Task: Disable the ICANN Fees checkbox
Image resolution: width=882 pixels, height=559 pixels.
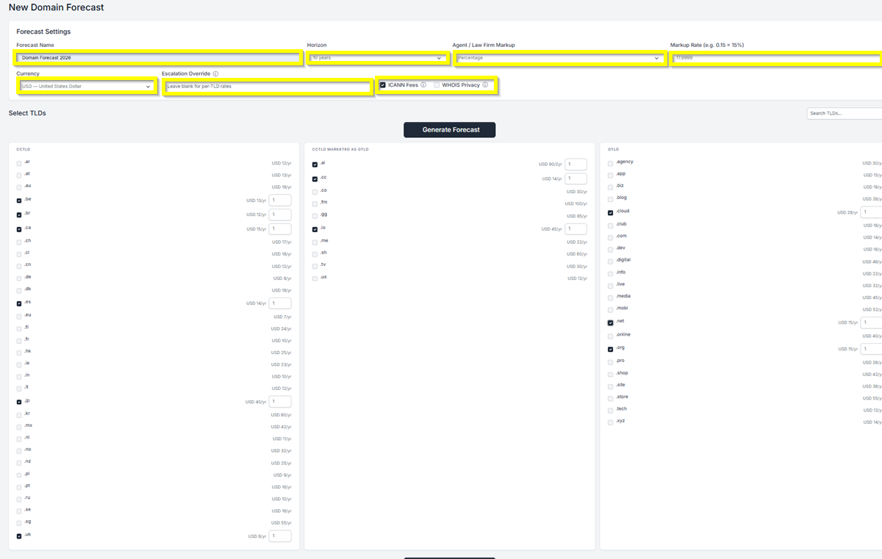Action: (383, 85)
